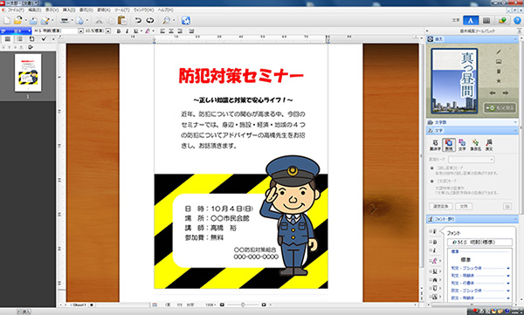Open the 編集(E) menu

pyautogui.click(x=34, y=10)
